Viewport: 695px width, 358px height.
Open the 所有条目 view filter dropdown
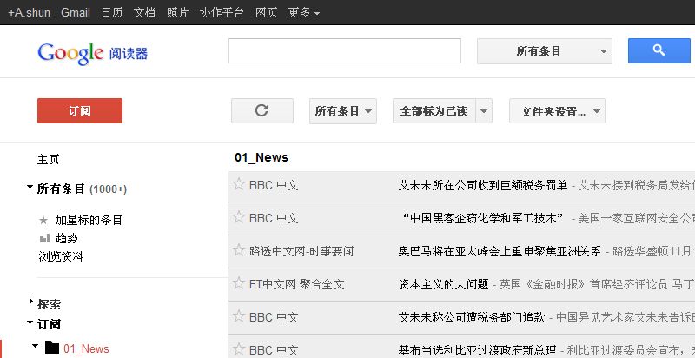coord(343,111)
